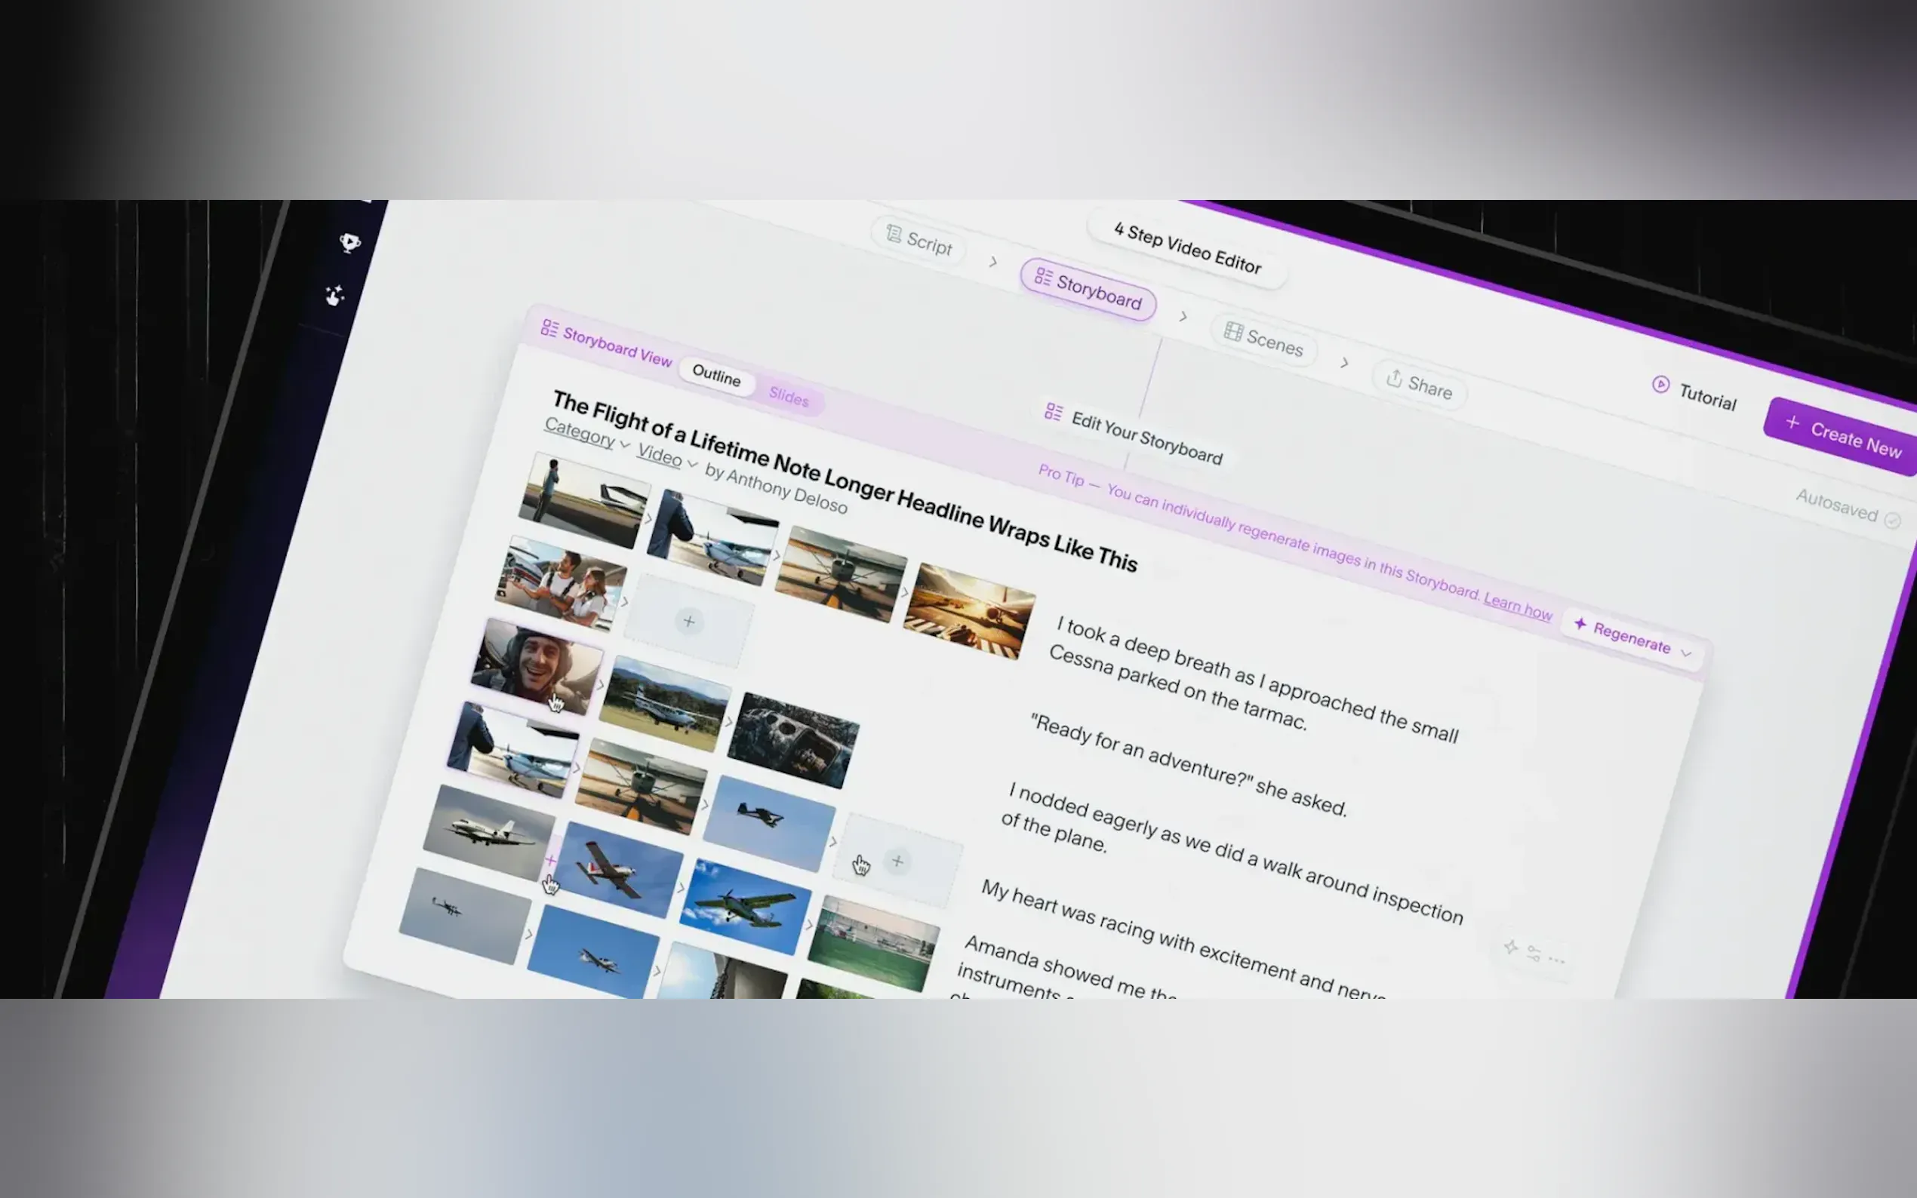The image size is (1917, 1198).
Task: Open the Regenerate dropdown arrow
Action: point(1685,653)
